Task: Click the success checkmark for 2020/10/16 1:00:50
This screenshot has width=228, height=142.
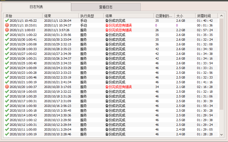Action: (7, 106)
